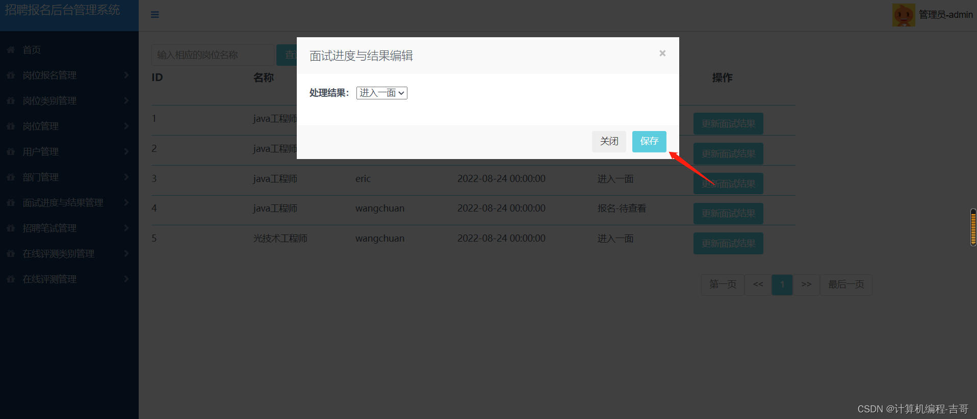Click the icon beside 在线评测类别管理

coord(11,253)
